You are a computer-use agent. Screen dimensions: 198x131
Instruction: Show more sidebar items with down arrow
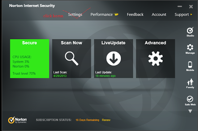pos(190,111)
